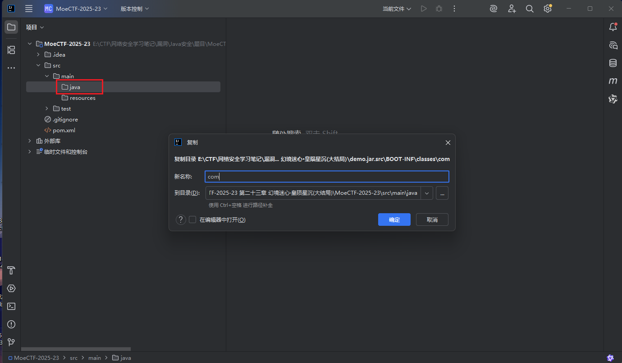Open the version control menu

pyautogui.click(x=134, y=9)
